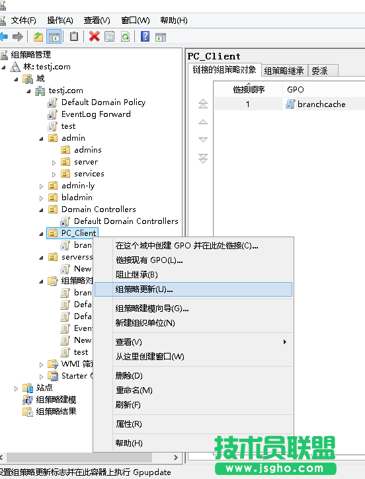365x479 pixels.
Task: Click the Starter GPOs folder icon
Action: pos(53,376)
